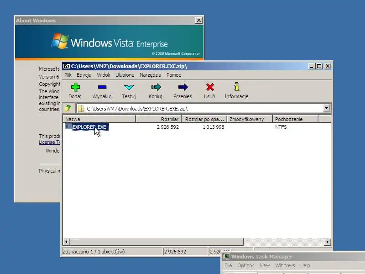Image resolution: width=365 pixels, height=274 pixels.
Task: Click the EXPLORER.EXE file icon
Action: pyautogui.click(x=68, y=126)
